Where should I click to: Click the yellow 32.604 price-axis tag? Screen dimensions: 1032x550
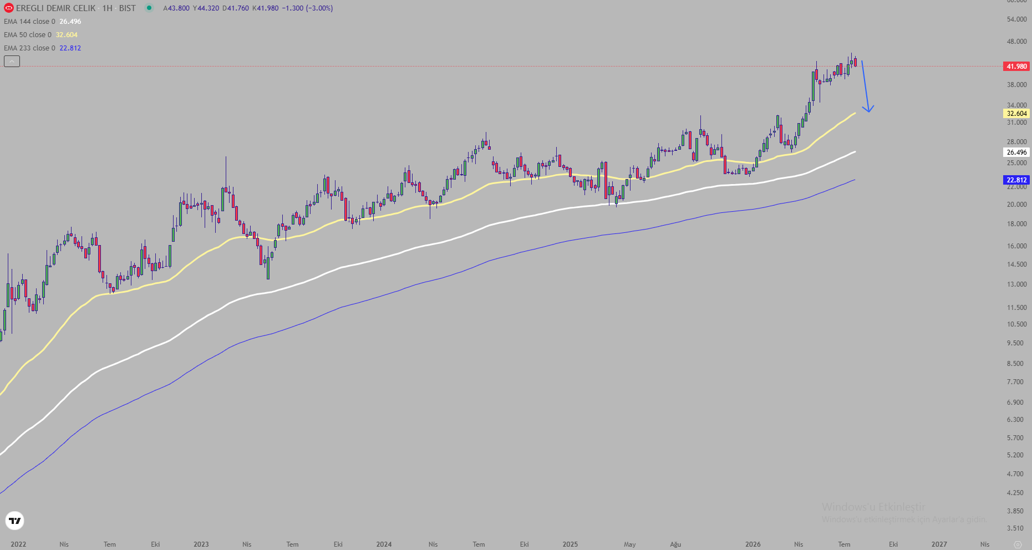[x=1016, y=114]
